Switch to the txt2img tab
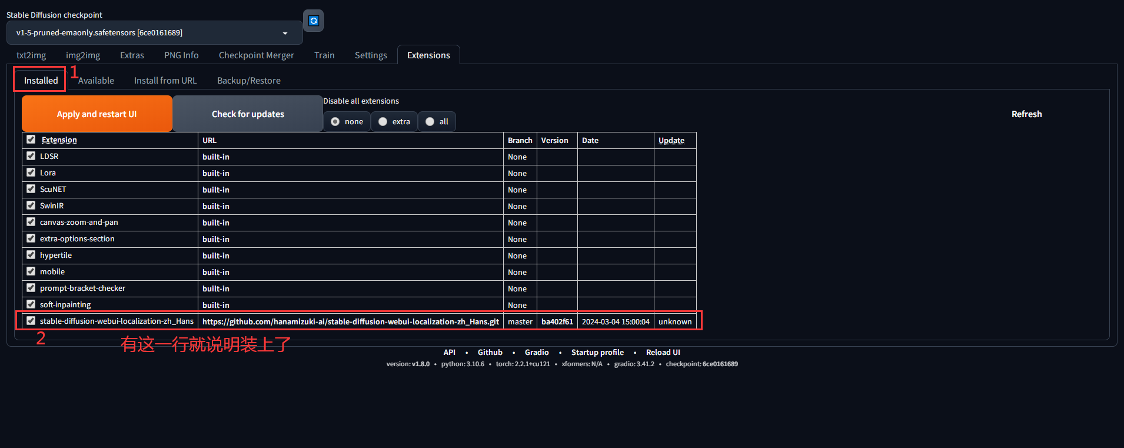Viewport: 1124px width, 448px height. 31,55
